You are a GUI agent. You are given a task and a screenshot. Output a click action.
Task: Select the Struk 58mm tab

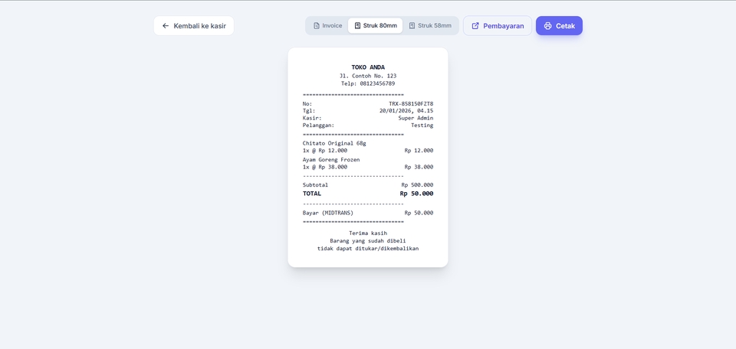click(x=430, y=26)
